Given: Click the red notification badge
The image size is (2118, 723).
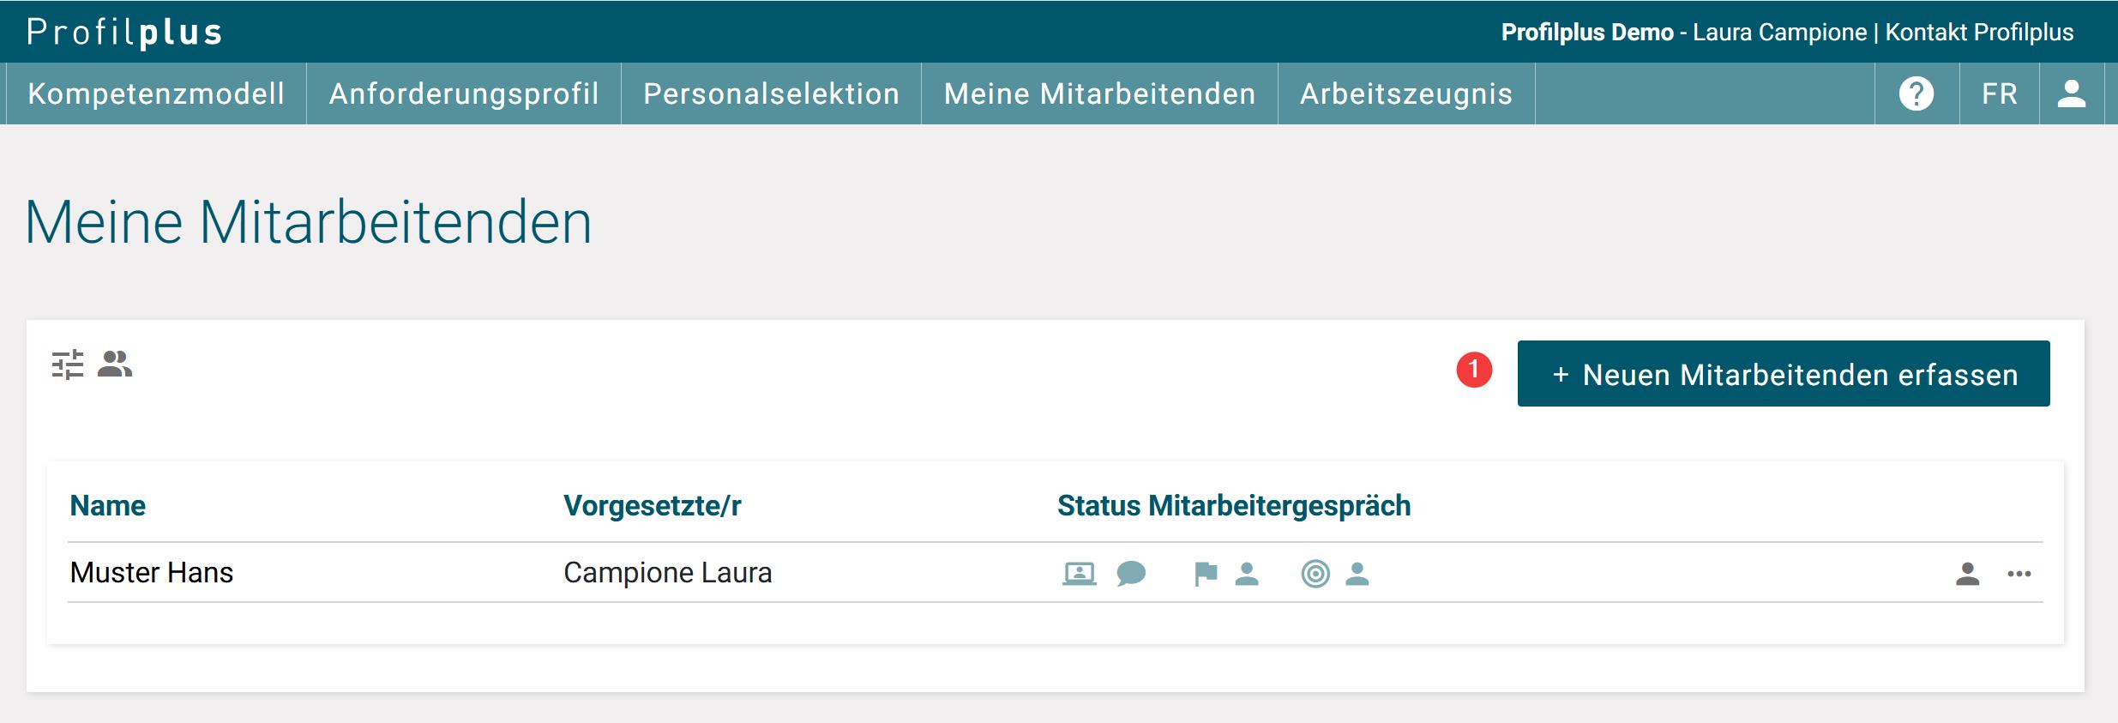Looking at the screenshot, I should (1474, 370).
